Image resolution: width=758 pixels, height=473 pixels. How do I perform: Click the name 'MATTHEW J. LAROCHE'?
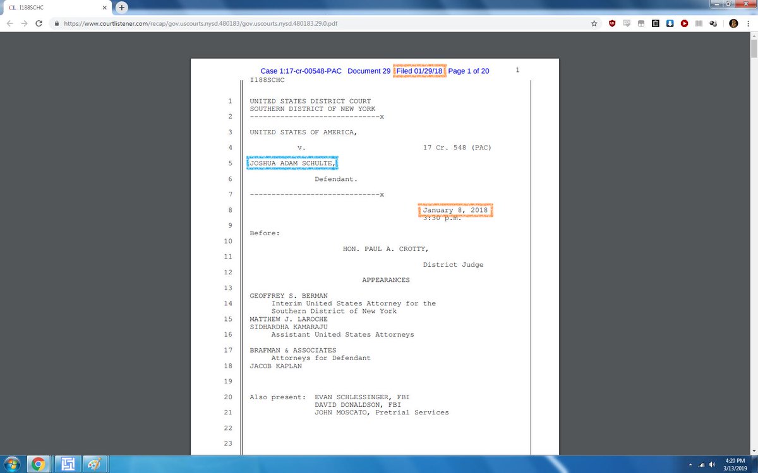pos(289,319)
